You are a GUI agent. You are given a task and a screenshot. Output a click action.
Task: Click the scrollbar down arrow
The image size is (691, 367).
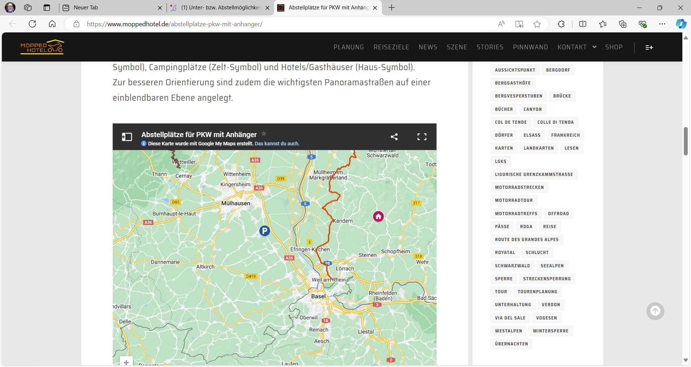tap(686, 360)
